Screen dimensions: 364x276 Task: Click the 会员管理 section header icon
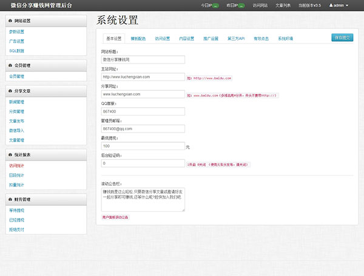click(x=8, y=65)
